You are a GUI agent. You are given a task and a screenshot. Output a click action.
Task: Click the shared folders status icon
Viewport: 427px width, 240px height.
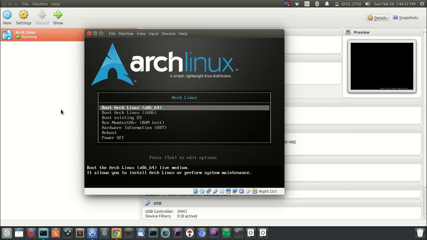pos(222,191)
